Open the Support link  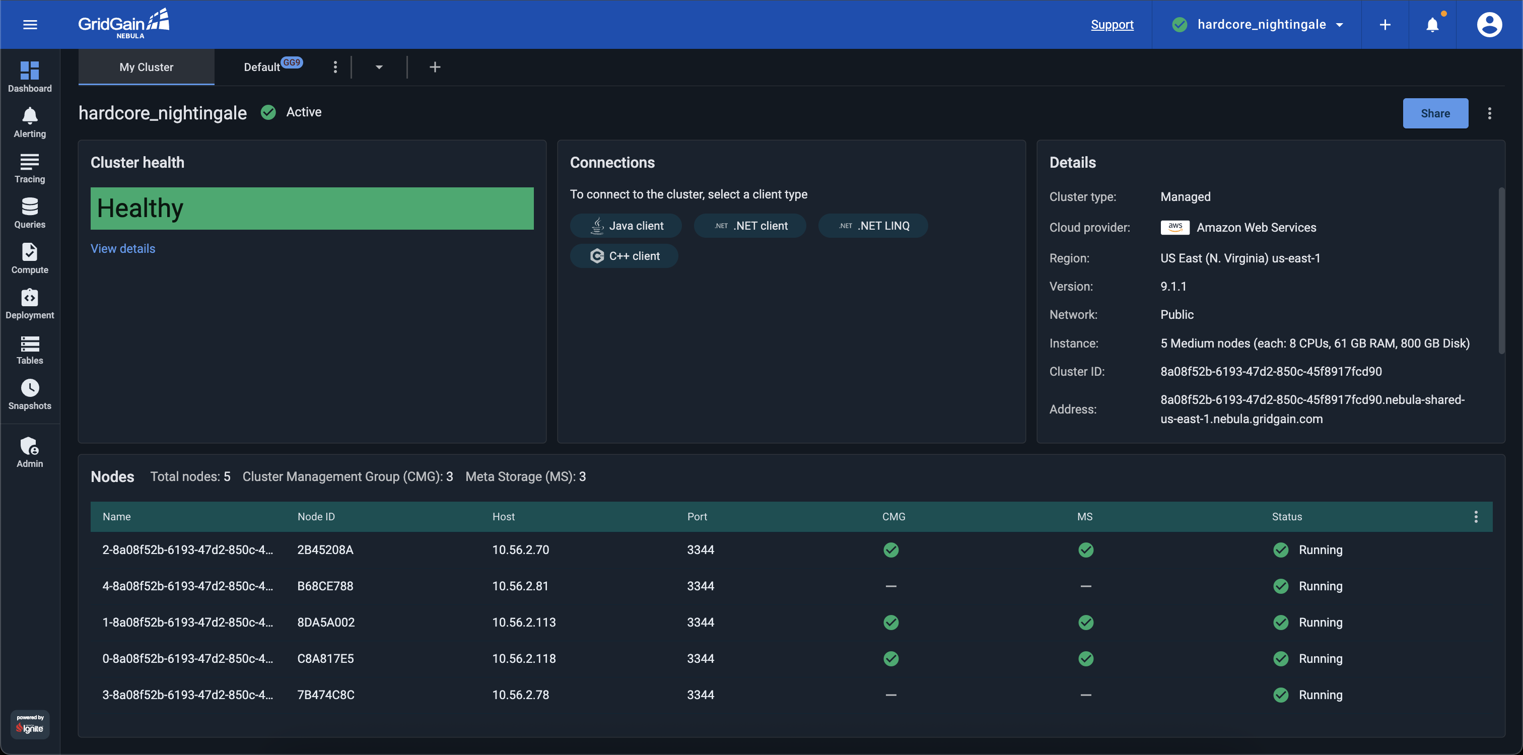point(1112,24)
